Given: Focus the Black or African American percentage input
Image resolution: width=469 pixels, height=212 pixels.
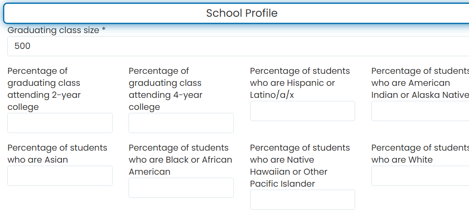Looking at the screenshot, I should (x=181, y=188).
